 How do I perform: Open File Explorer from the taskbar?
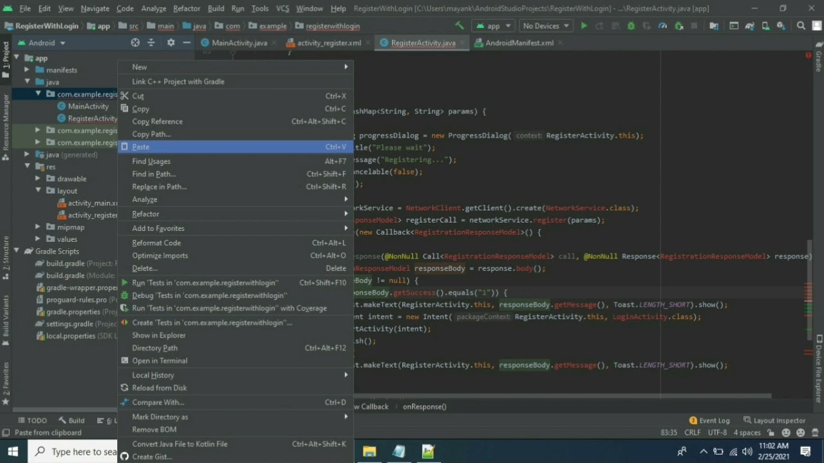pos(369,451)
